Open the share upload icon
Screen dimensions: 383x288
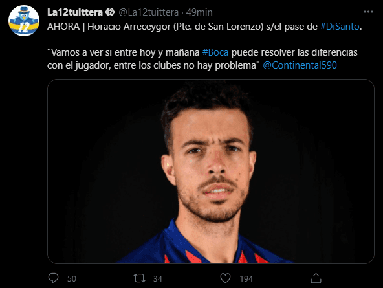pyautogui.click(x=316, y=278)
